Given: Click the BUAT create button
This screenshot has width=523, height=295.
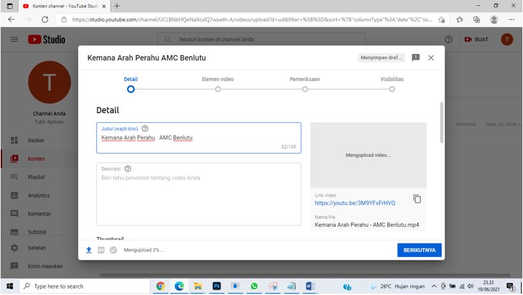Looking at the screenshot, I should tap(477, 40).
